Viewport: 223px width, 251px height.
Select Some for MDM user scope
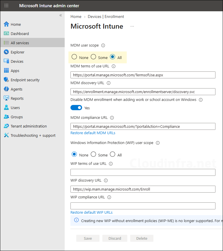(x=93, y=57)
